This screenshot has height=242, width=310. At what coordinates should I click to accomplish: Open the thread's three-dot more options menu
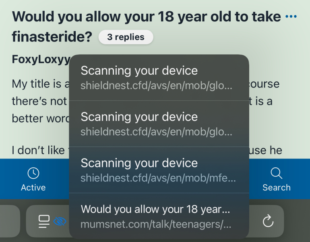tap(291, 17)
